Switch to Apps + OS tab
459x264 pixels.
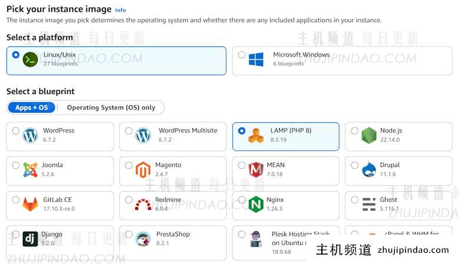tap(32, 108)
